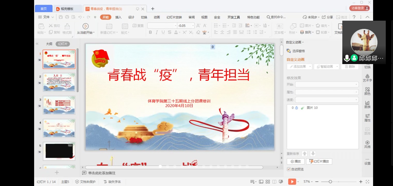Open the 插入 ribbon tab
This screenshot has width=393, height=186.
click(x=118, y=17)
